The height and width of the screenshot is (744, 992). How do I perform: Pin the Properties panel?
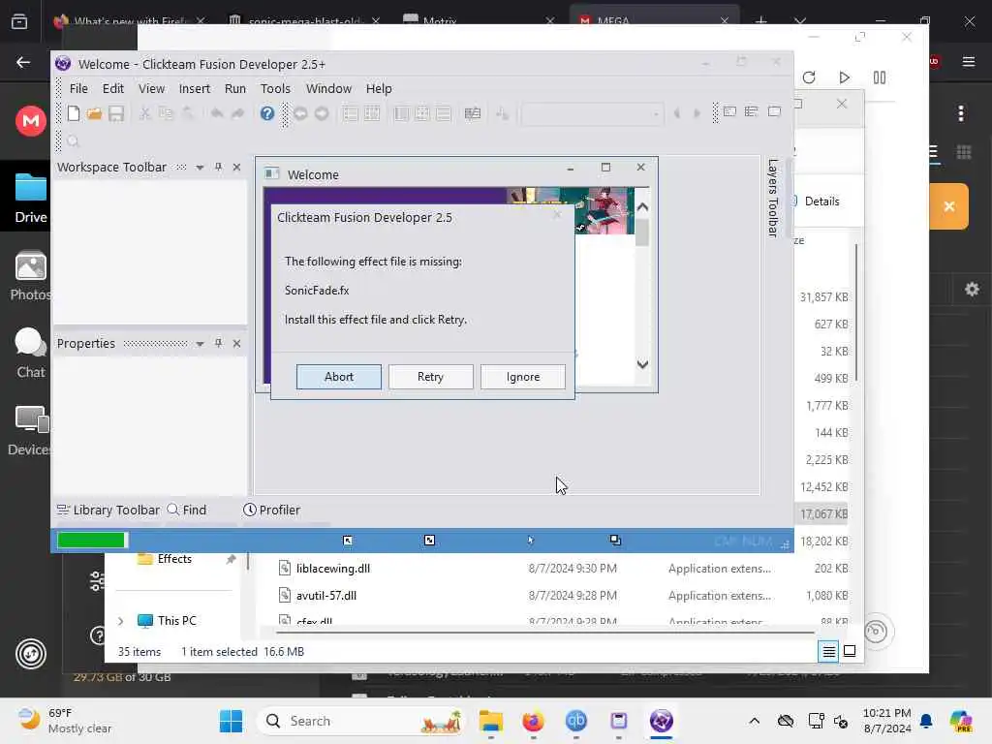click(218, 343)
